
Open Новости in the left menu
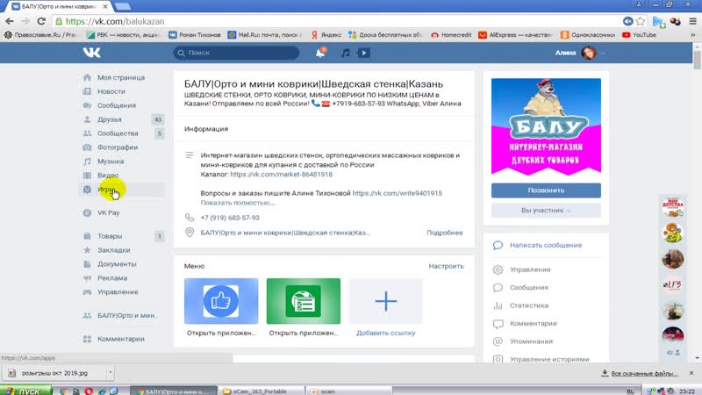pos(111,91)
